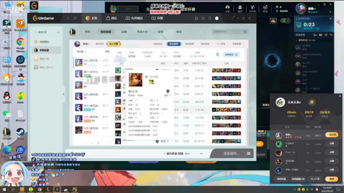
Task: Click the 荣誉截图 button
Action: [298, 179]
